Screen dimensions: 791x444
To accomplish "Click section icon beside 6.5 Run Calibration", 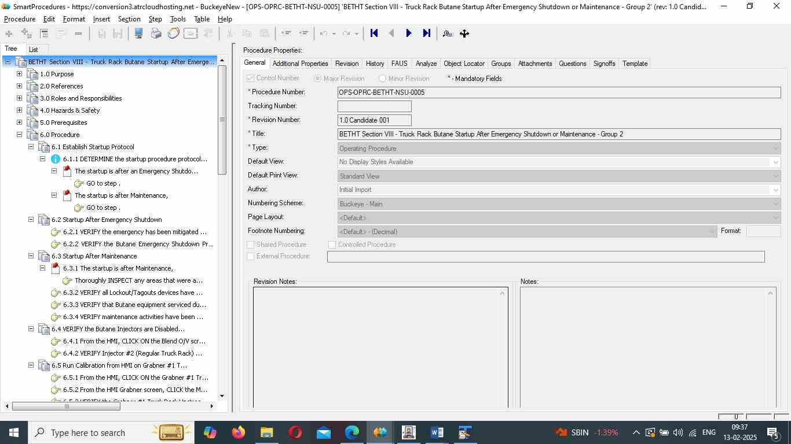I will (x=44, y=365).
